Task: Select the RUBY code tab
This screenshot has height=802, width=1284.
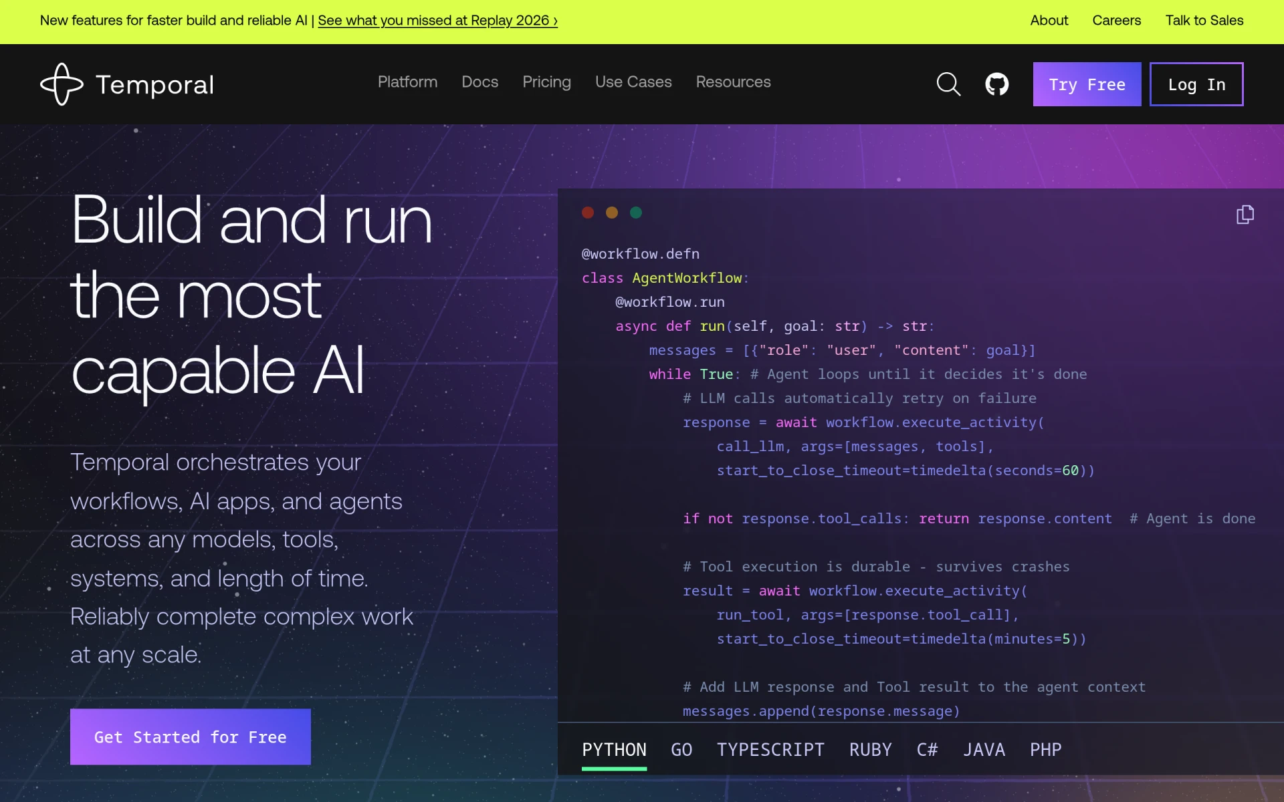Action: [x=870, y=750]
